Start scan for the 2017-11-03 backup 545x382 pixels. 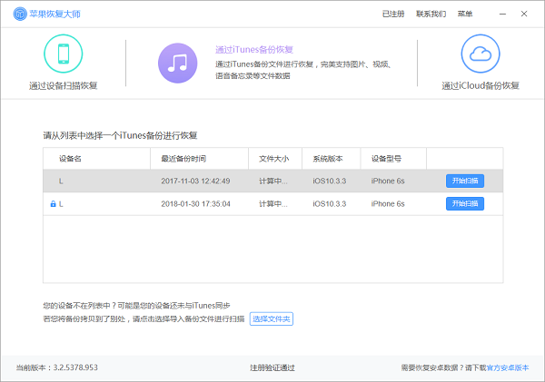[464, 181]
